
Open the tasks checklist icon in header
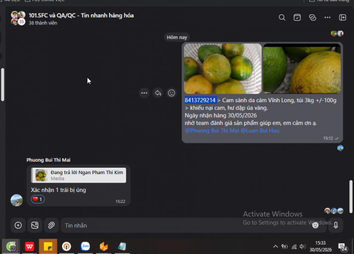pos(297,17)
